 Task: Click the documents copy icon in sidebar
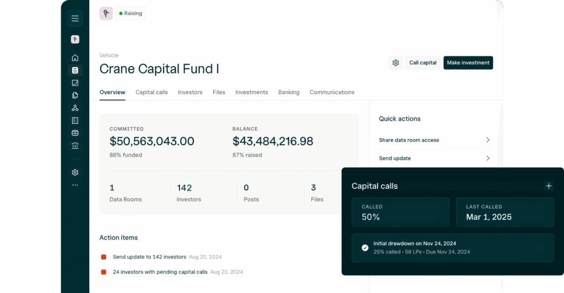pos(75,95)
